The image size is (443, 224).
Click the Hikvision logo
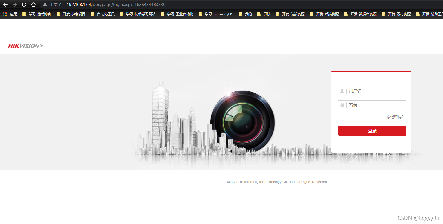point(25,46)
